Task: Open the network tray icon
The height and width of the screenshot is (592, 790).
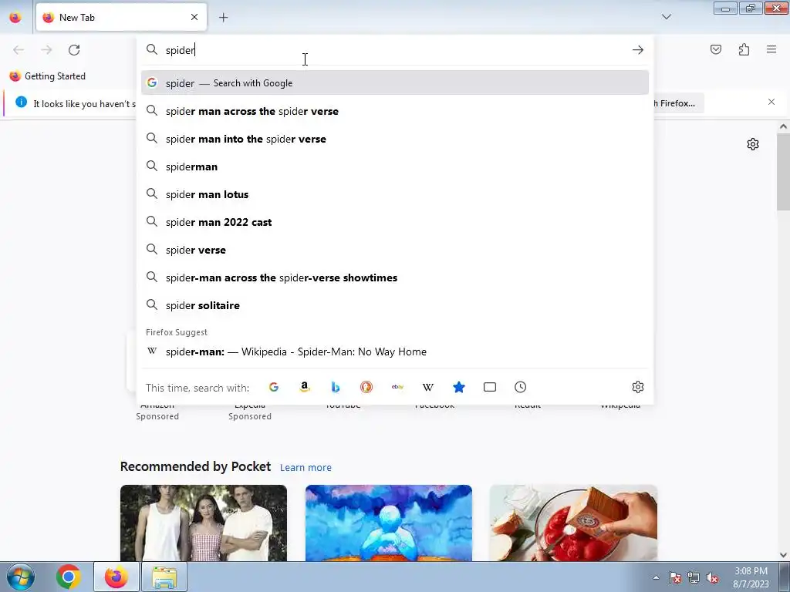Action: pos(694,578)
